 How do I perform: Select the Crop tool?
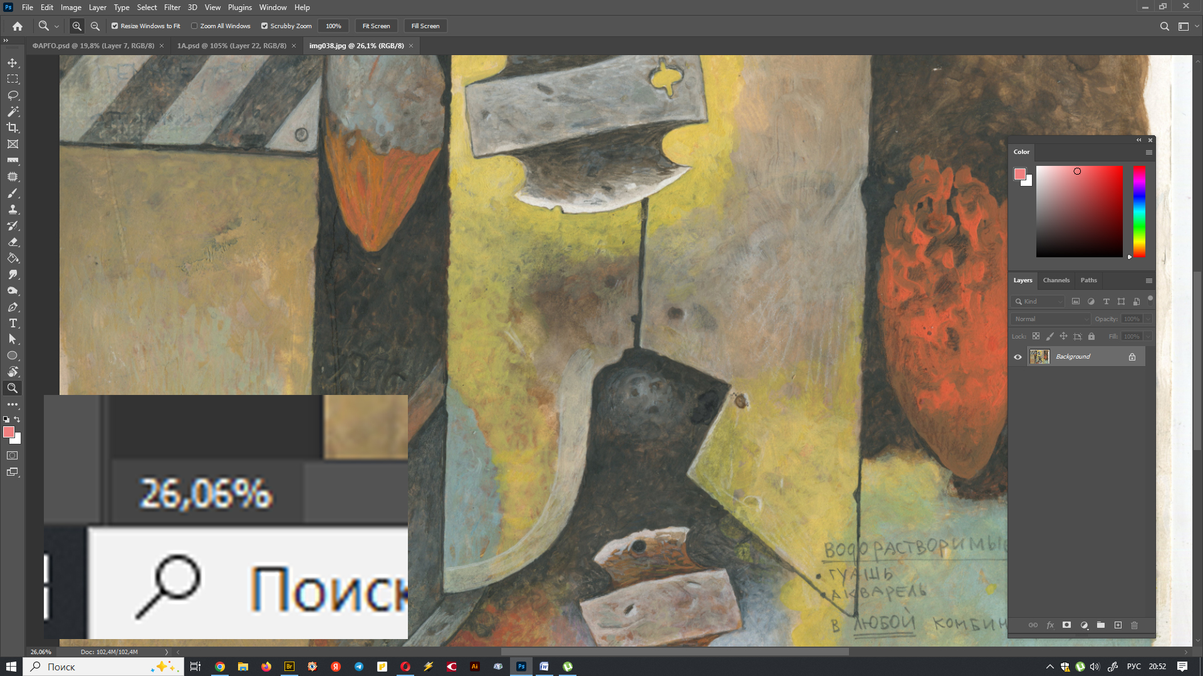13,128
